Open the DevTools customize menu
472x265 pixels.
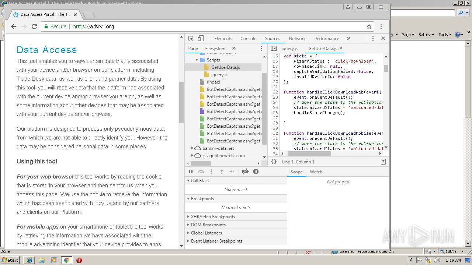pyautogui.click(x=373, y=38)
